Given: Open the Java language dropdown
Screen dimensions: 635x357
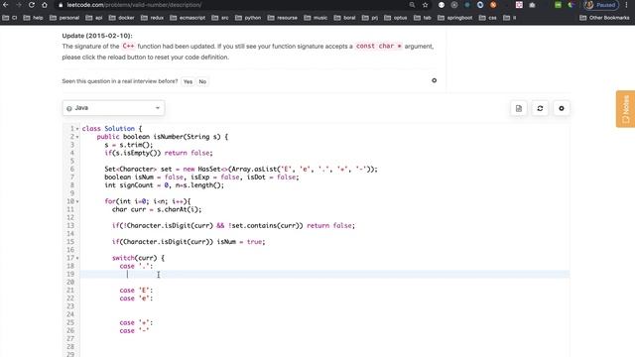Looking at the screenshot, I should (x=113, y=108).
